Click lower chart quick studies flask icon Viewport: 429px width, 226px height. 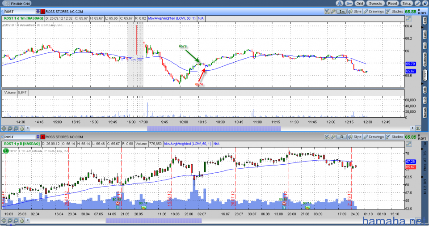pos(327,137)
